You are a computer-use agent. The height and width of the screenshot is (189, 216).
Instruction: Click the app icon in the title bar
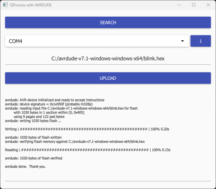[5, 5]
